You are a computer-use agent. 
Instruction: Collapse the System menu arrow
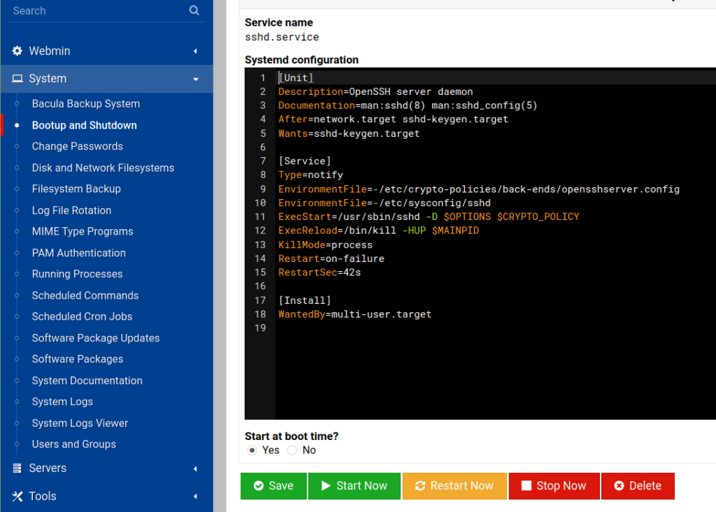pos(196,79)
